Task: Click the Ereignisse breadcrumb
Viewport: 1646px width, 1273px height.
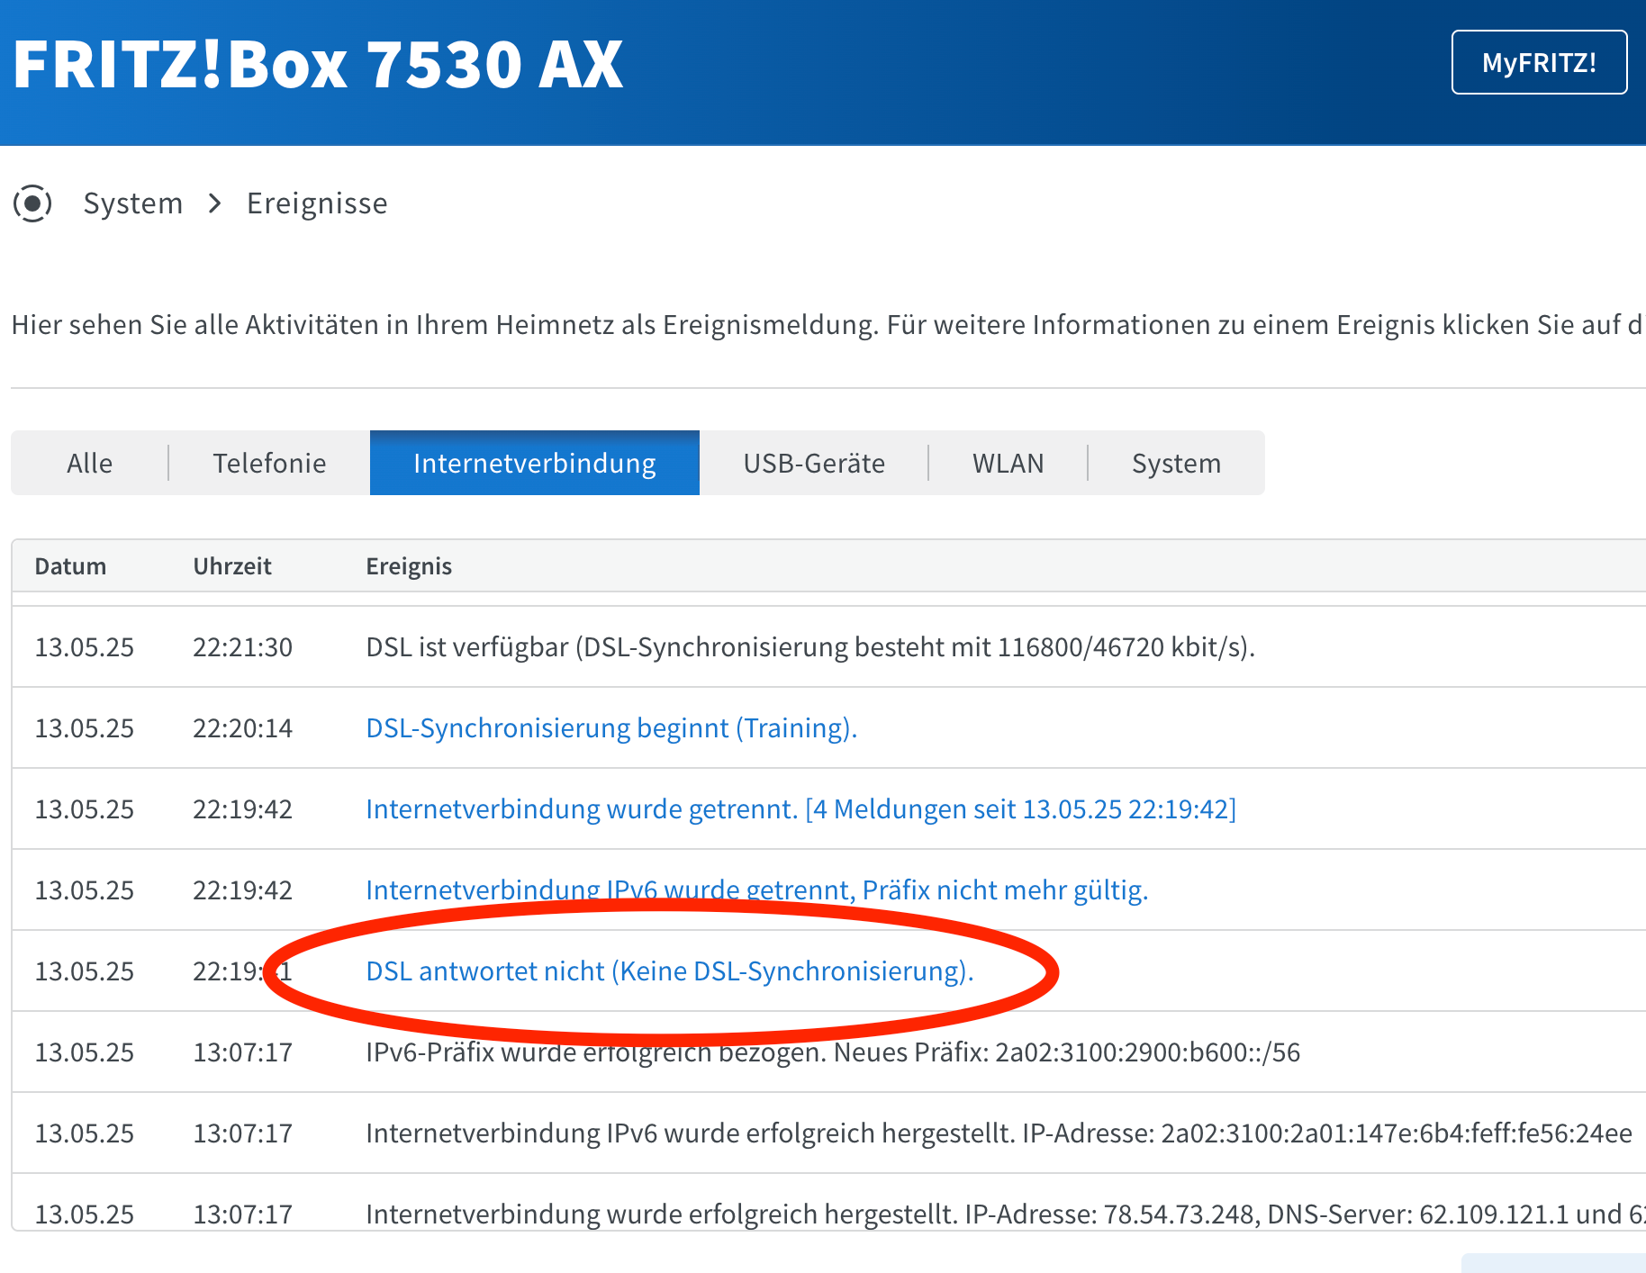Action: [x=317, y=203]
